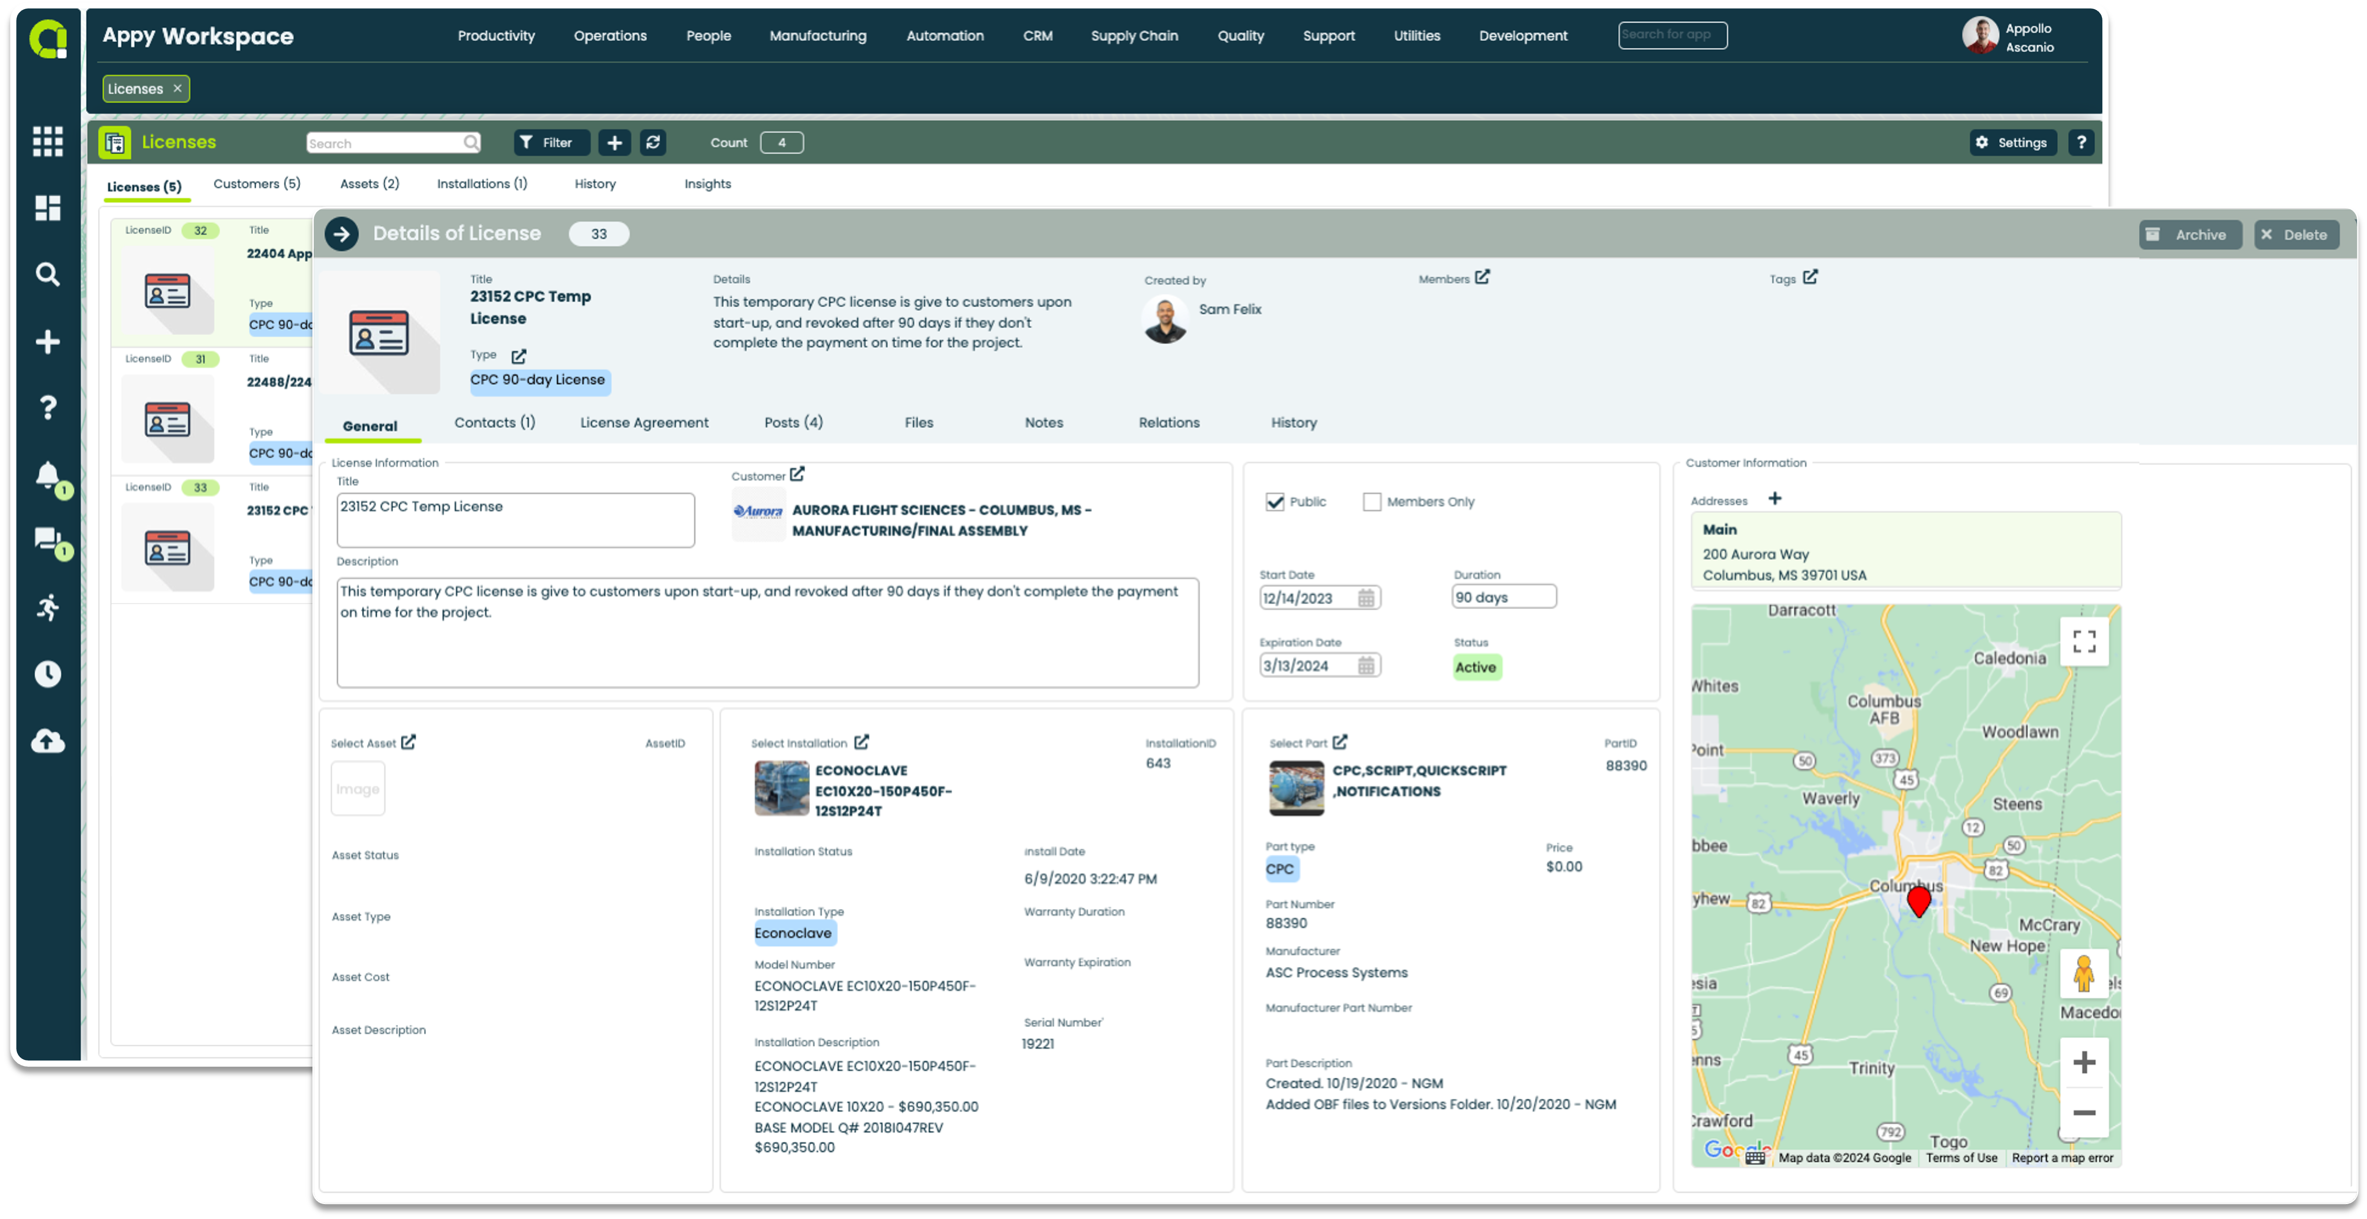This screenshot has height=1219, width=2367.
Task: Open the Start Date calendar picker
Action: click(1366, 597)
